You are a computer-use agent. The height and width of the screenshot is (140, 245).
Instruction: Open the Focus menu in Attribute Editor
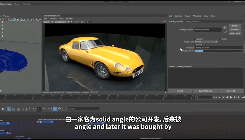(187, 16)
